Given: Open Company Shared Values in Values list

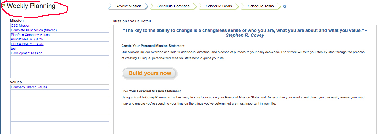Looking at the screenshot, I should [29, 87].
